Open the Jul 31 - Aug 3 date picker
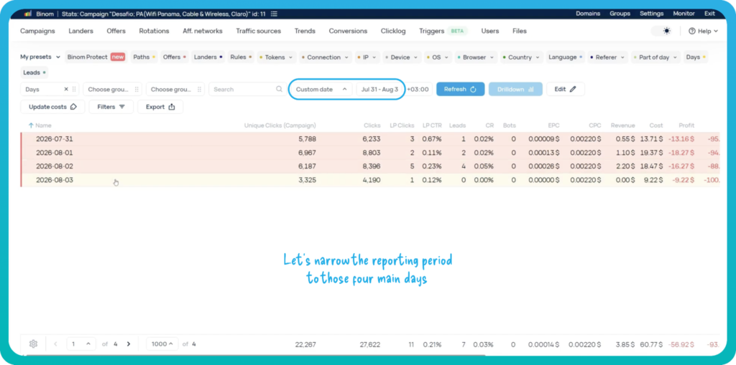This screenshot has height=365, width=736. pos(379,89)
